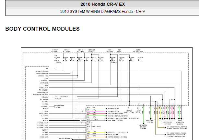Click the Anti-Lock Brakes System downward arrow
This screenshot has width=199, height=140.
143,124
